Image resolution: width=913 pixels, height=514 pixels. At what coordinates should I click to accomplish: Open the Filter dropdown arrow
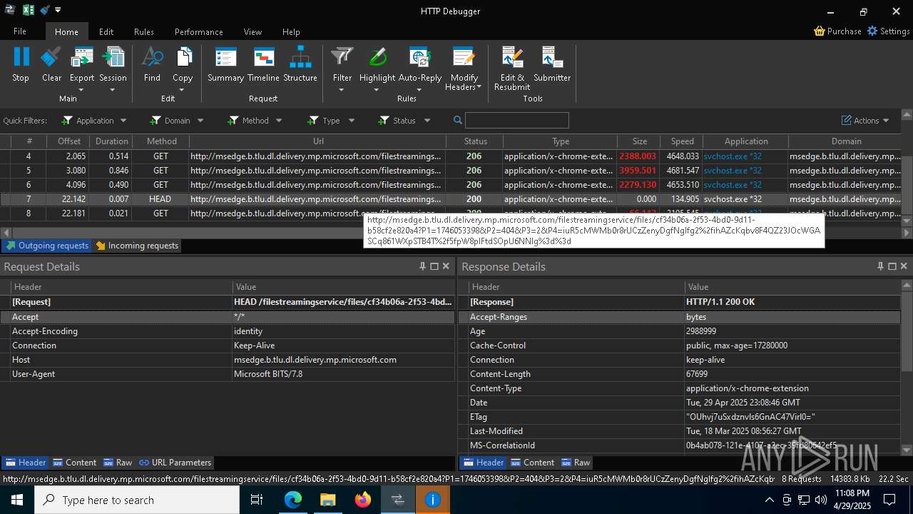click(342, 90)
